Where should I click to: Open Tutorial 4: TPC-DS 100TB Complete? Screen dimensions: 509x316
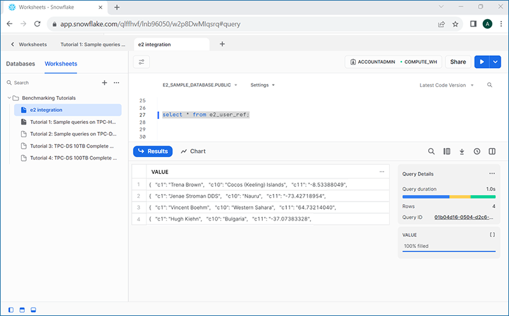point(68,158)
